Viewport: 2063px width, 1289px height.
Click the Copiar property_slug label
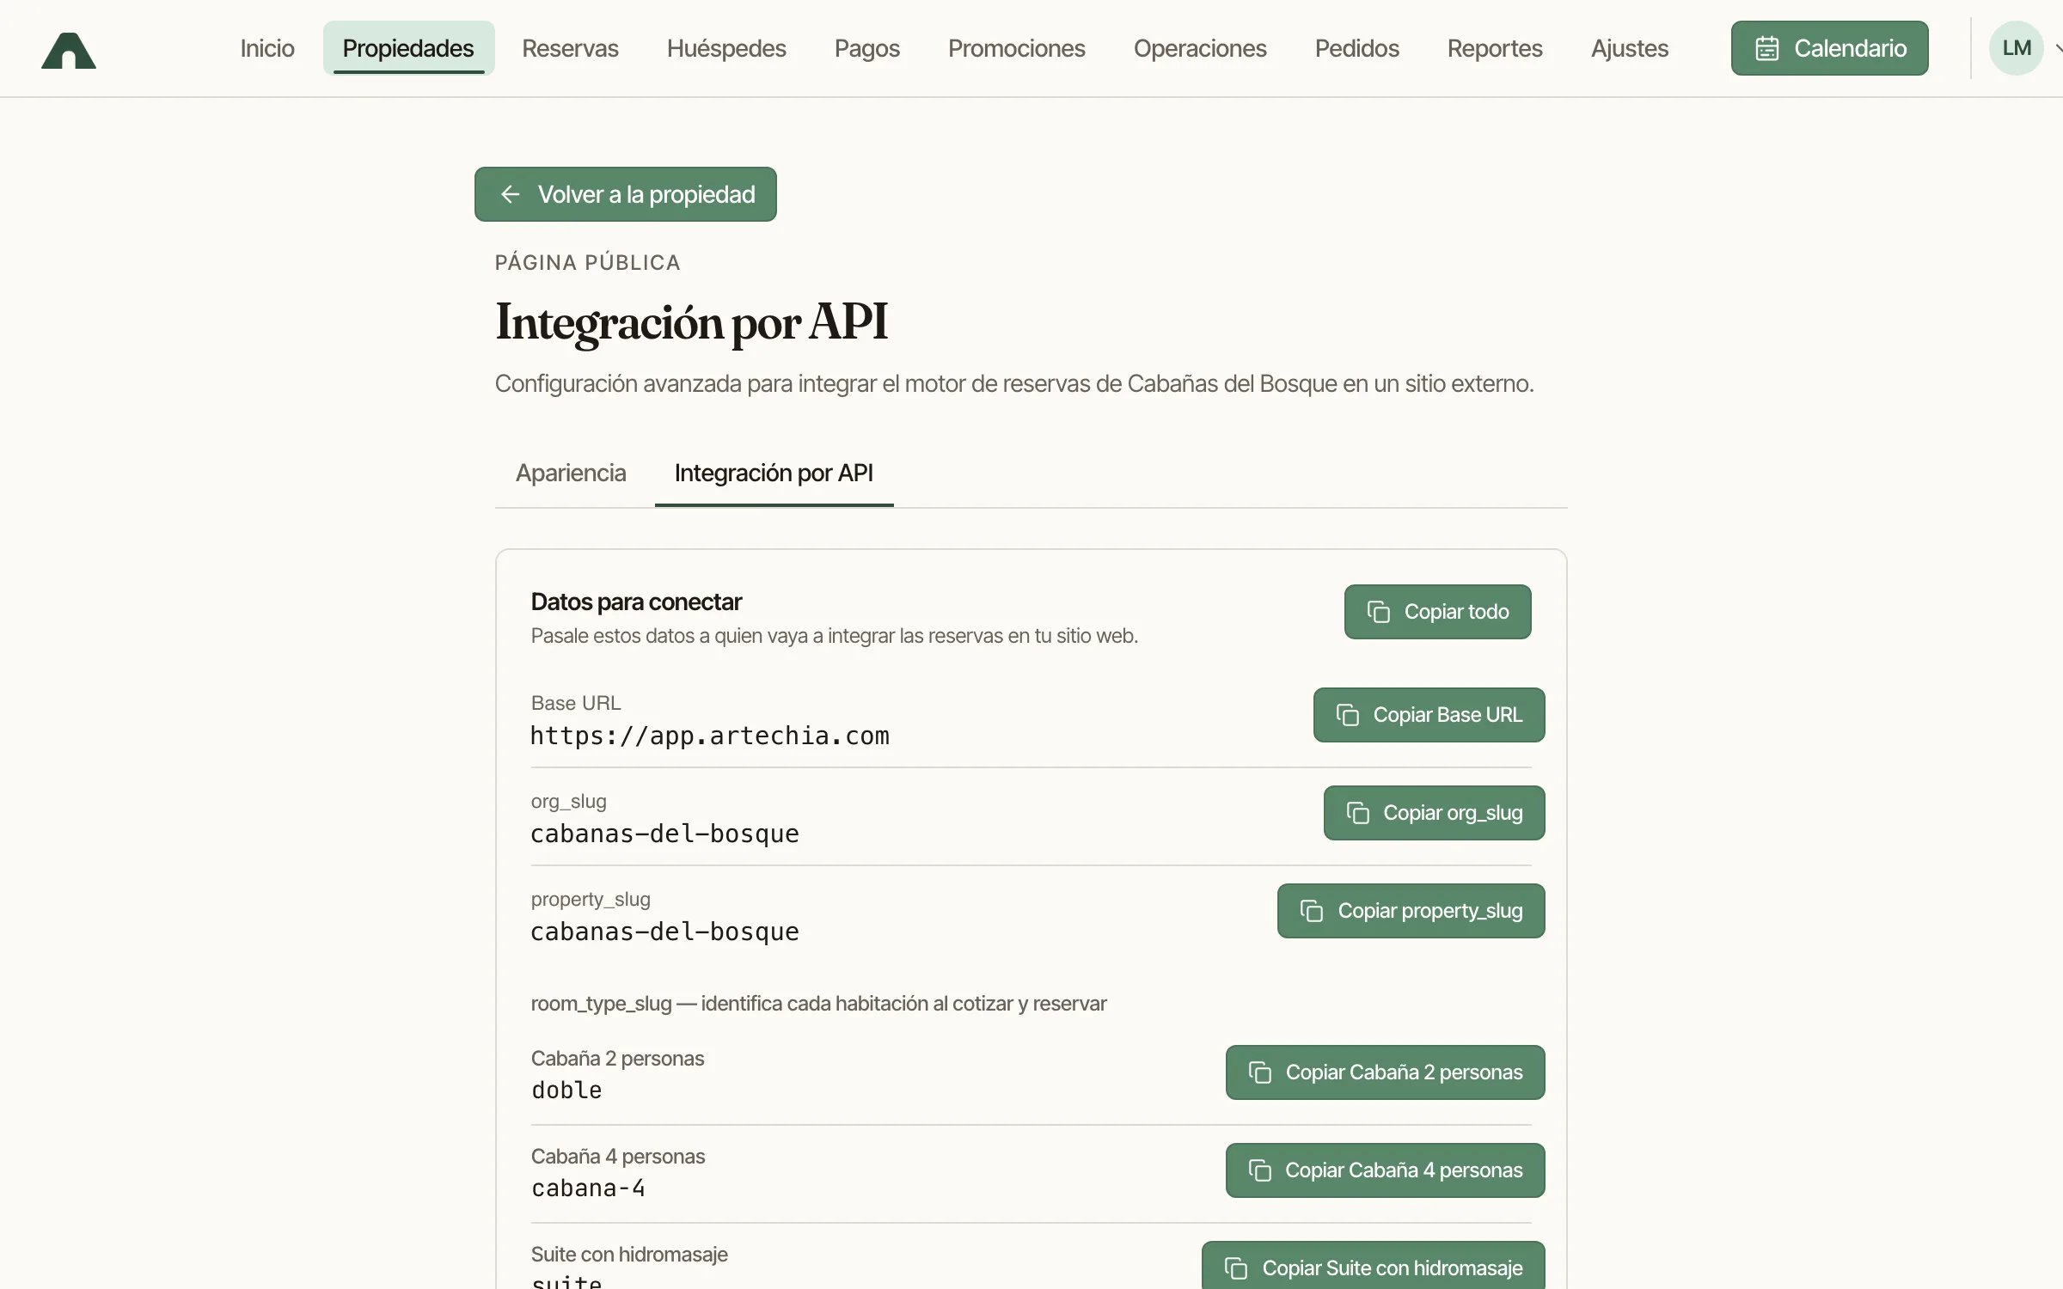click(1430, 911)
